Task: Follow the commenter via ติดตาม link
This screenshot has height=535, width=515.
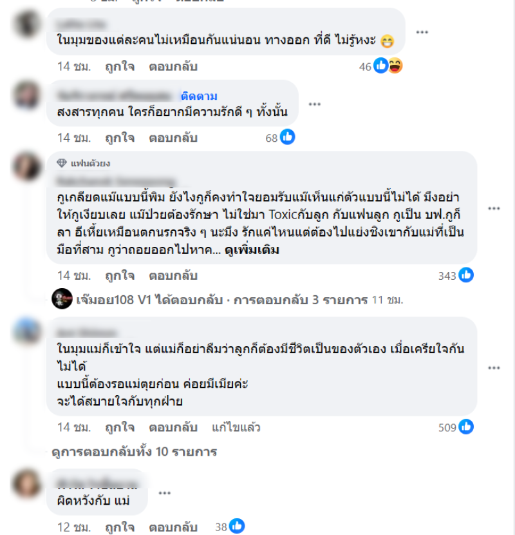Action: (x=199, y=96)
